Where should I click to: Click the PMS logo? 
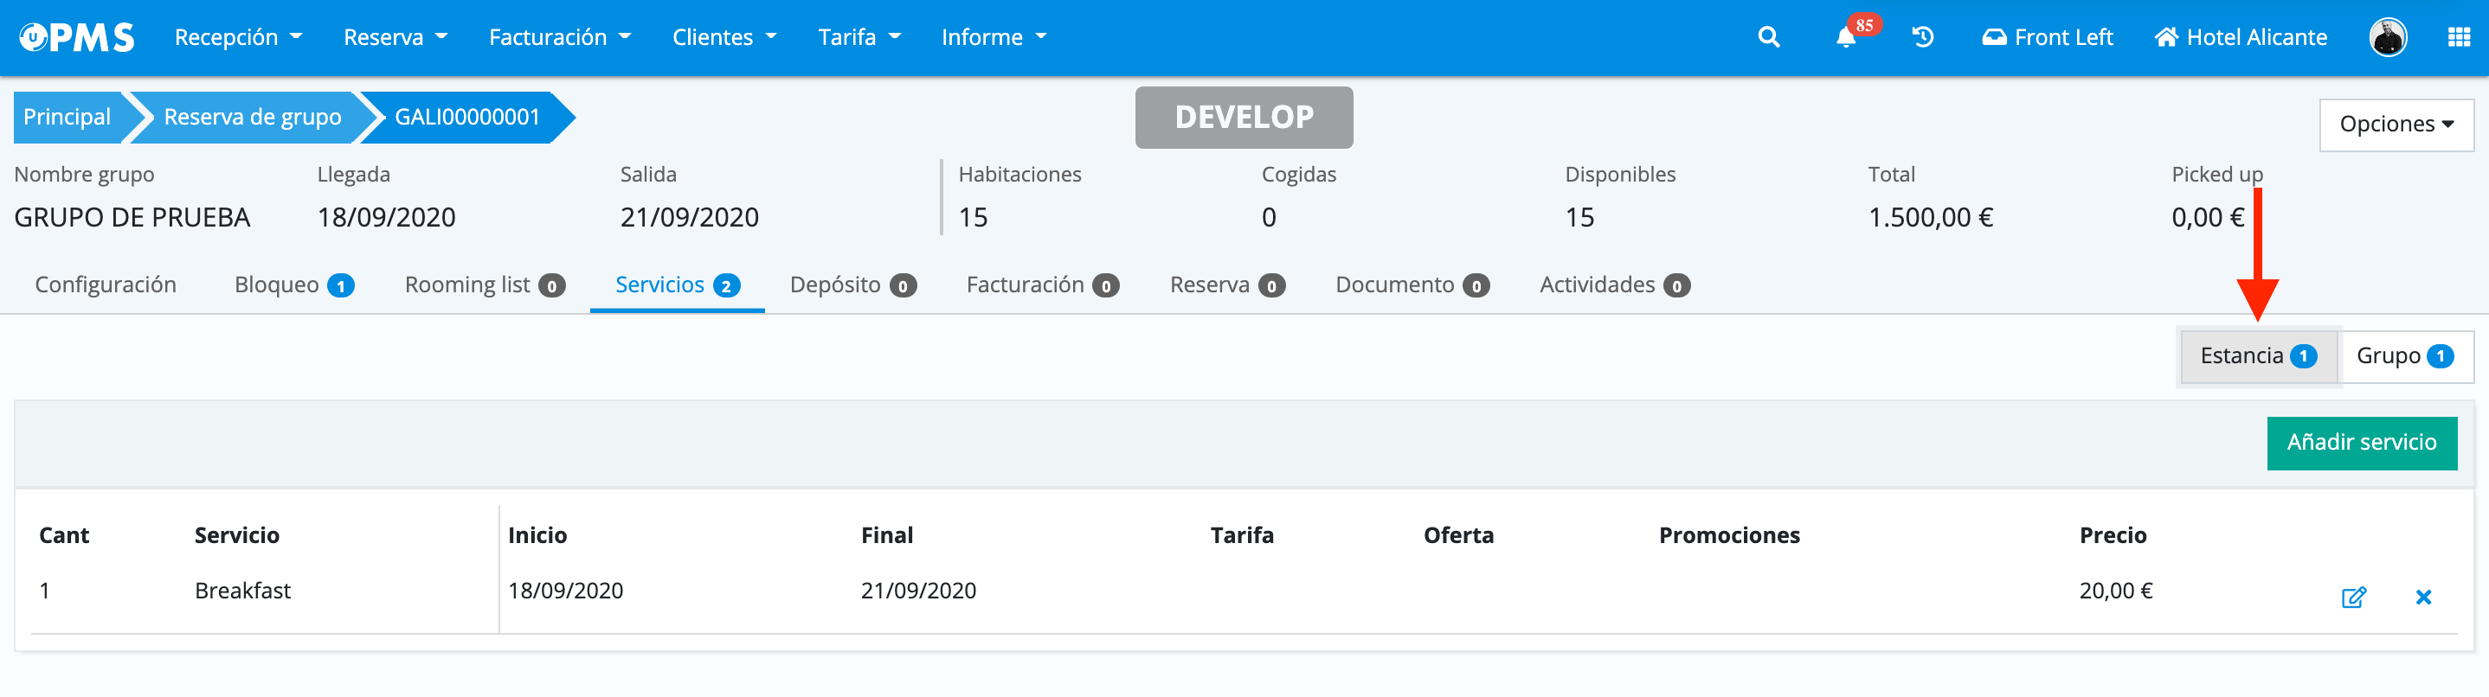[77, 38]
